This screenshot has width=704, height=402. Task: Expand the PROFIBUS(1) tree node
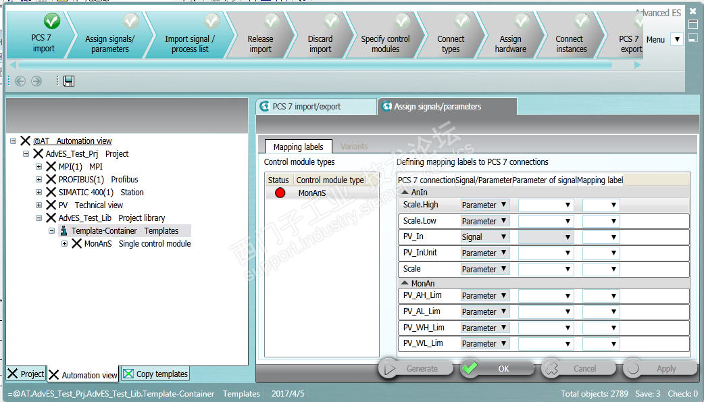(39, 179)
